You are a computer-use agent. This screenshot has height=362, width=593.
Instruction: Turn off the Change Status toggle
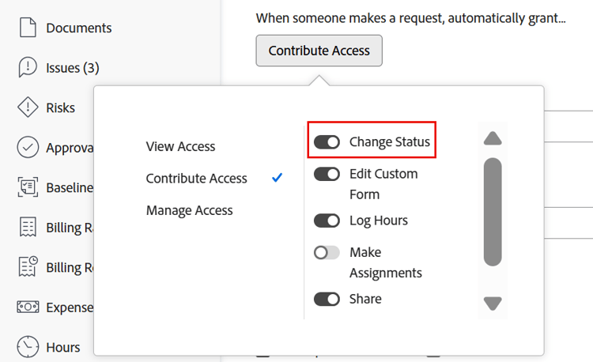(x=327, y=142)
